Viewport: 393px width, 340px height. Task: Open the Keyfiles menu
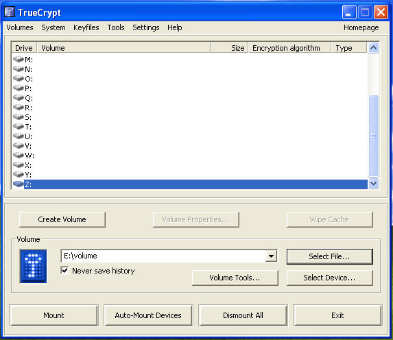tap(86, 27)
